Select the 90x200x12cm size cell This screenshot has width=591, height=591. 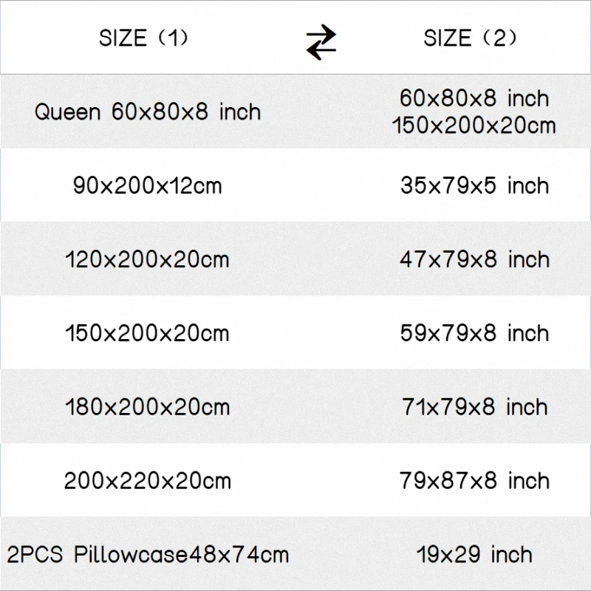pyautogui.click(x=148, y=185)
